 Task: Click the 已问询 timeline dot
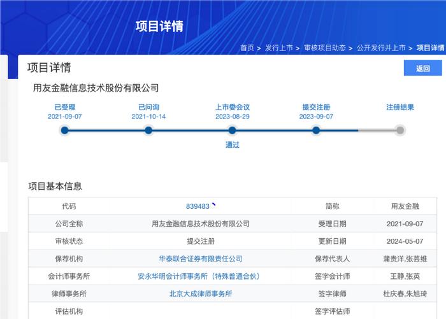click(x=148, y=131)
